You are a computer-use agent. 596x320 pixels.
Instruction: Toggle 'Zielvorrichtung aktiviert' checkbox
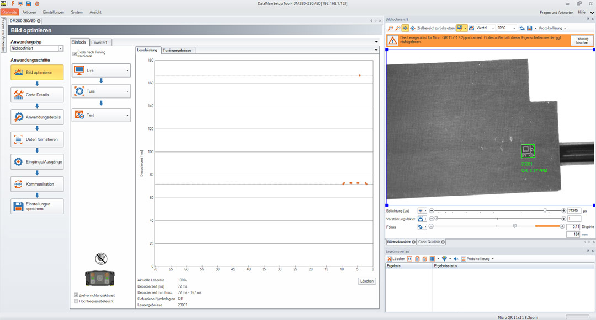[x=76, y=295]
